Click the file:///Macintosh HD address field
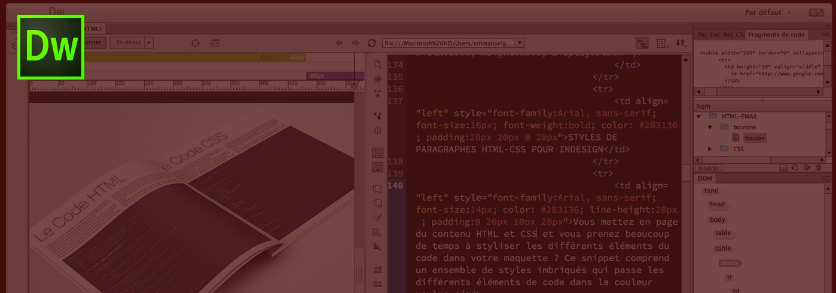 [448, 43]
